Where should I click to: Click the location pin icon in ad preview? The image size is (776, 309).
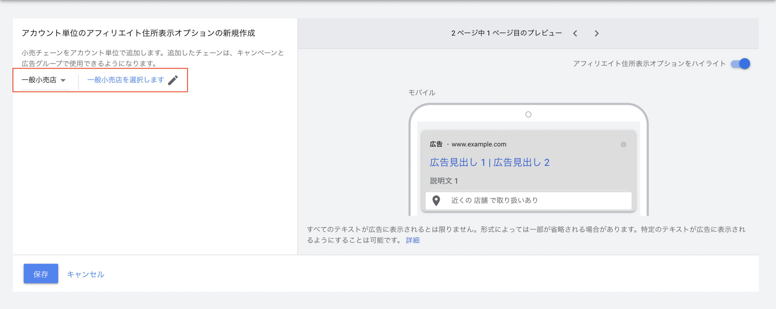436,201
